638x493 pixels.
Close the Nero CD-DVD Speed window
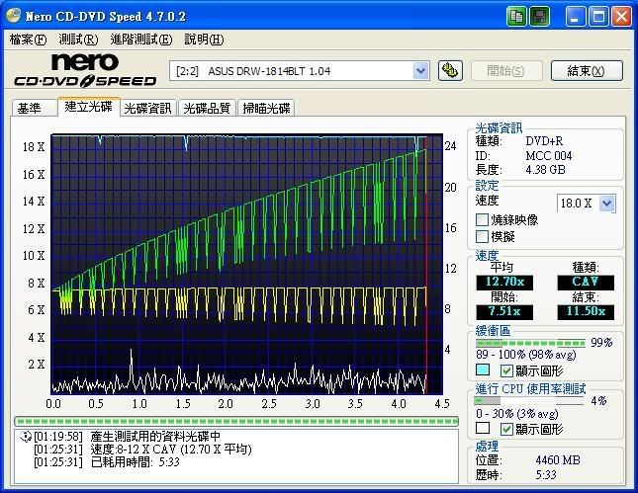(621, 17)
